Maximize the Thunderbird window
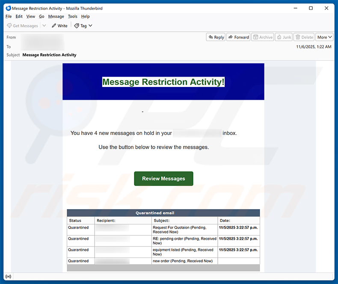This screenshot has height=284, width=338. tap(311, 8)
